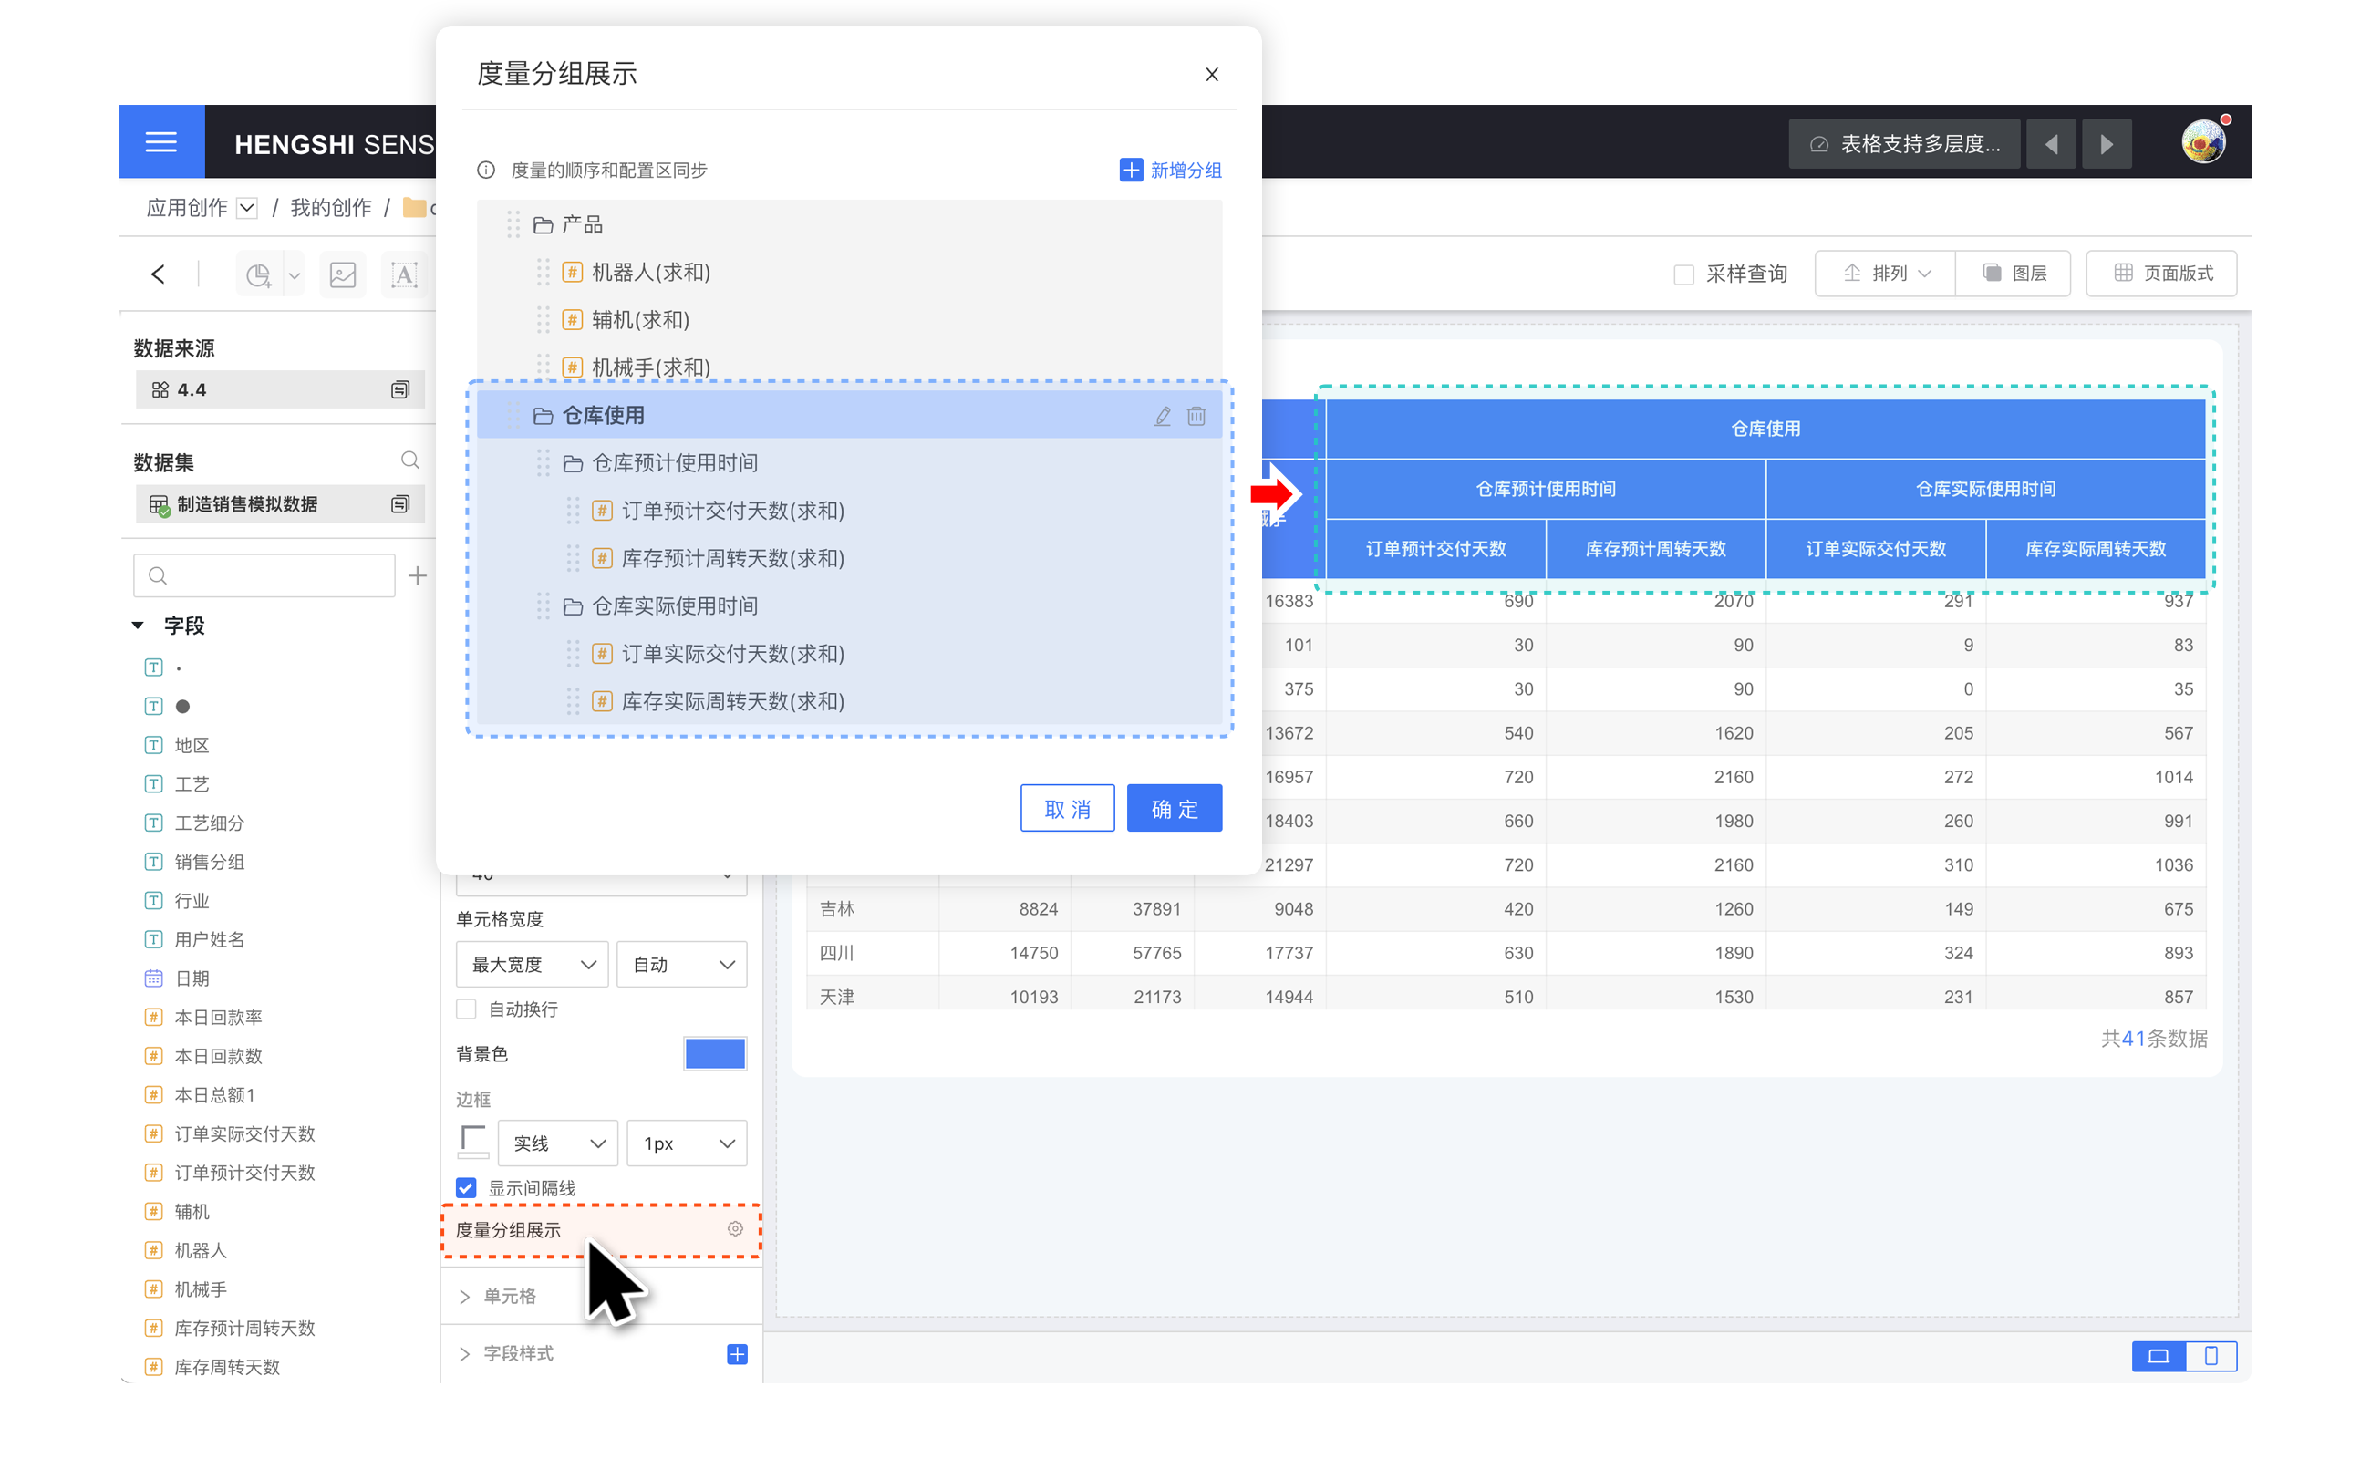Delete the 仓库使用 group
The image size is (2371, 1459).
click(1196, 415)
